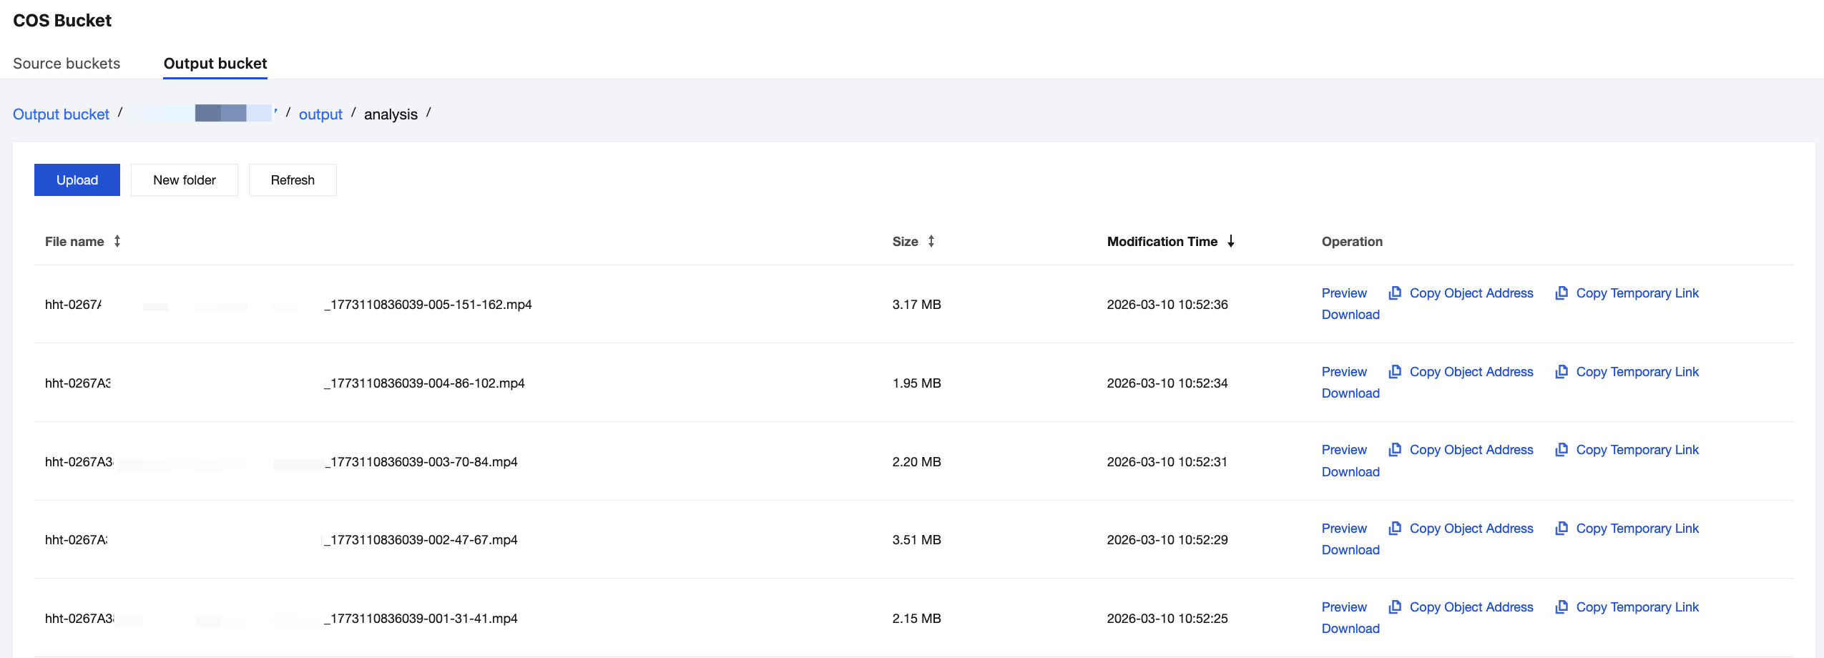Viewport: 1824px width, 658px height.
Task: Download the 004-86-102.mp4 file
Action: (x=1350, y=393)
